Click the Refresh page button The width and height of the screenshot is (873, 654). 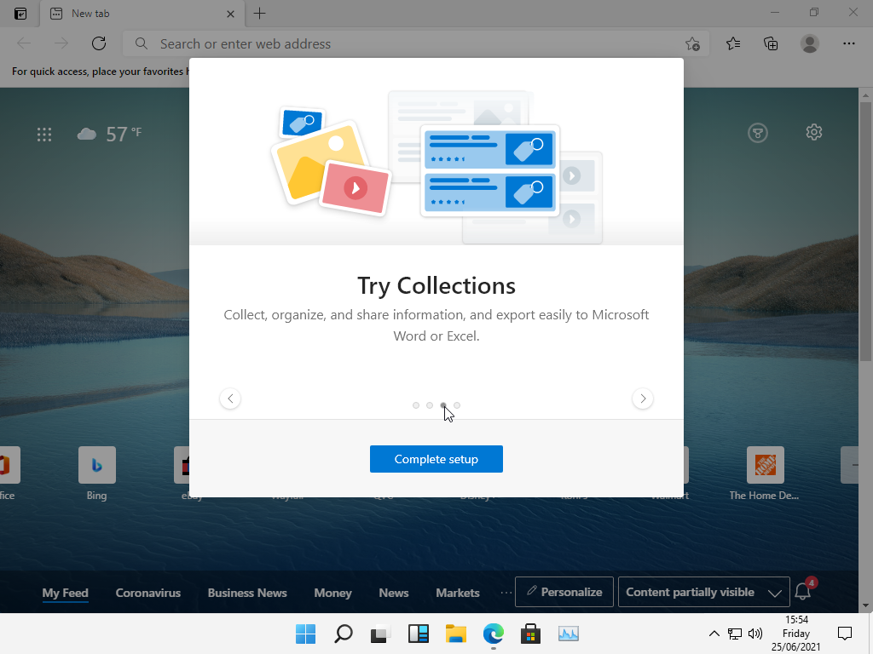point(99,43)
